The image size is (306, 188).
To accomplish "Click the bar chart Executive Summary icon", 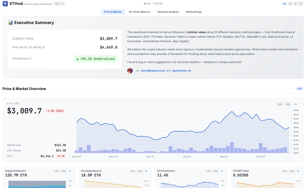I will tap(10, 23).
